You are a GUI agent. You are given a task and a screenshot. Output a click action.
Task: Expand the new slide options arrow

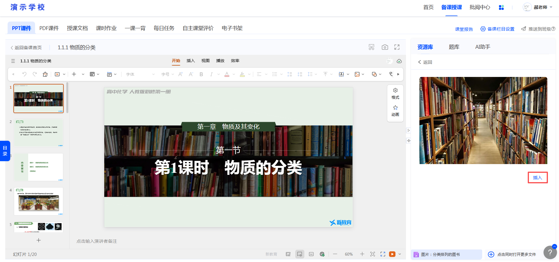pyautogui.click(x=83, y=74)
